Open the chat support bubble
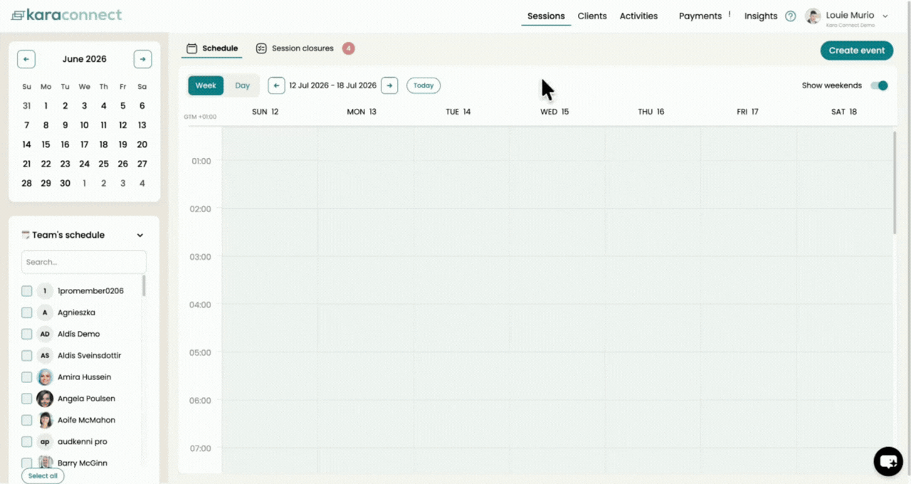This screenshot has height=484, width=911. click(x=888, y=462)
